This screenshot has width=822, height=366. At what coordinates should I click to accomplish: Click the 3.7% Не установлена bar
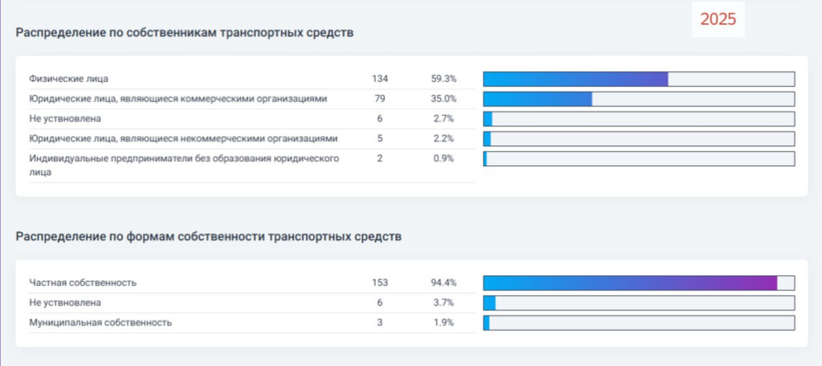tap(638, 303)
